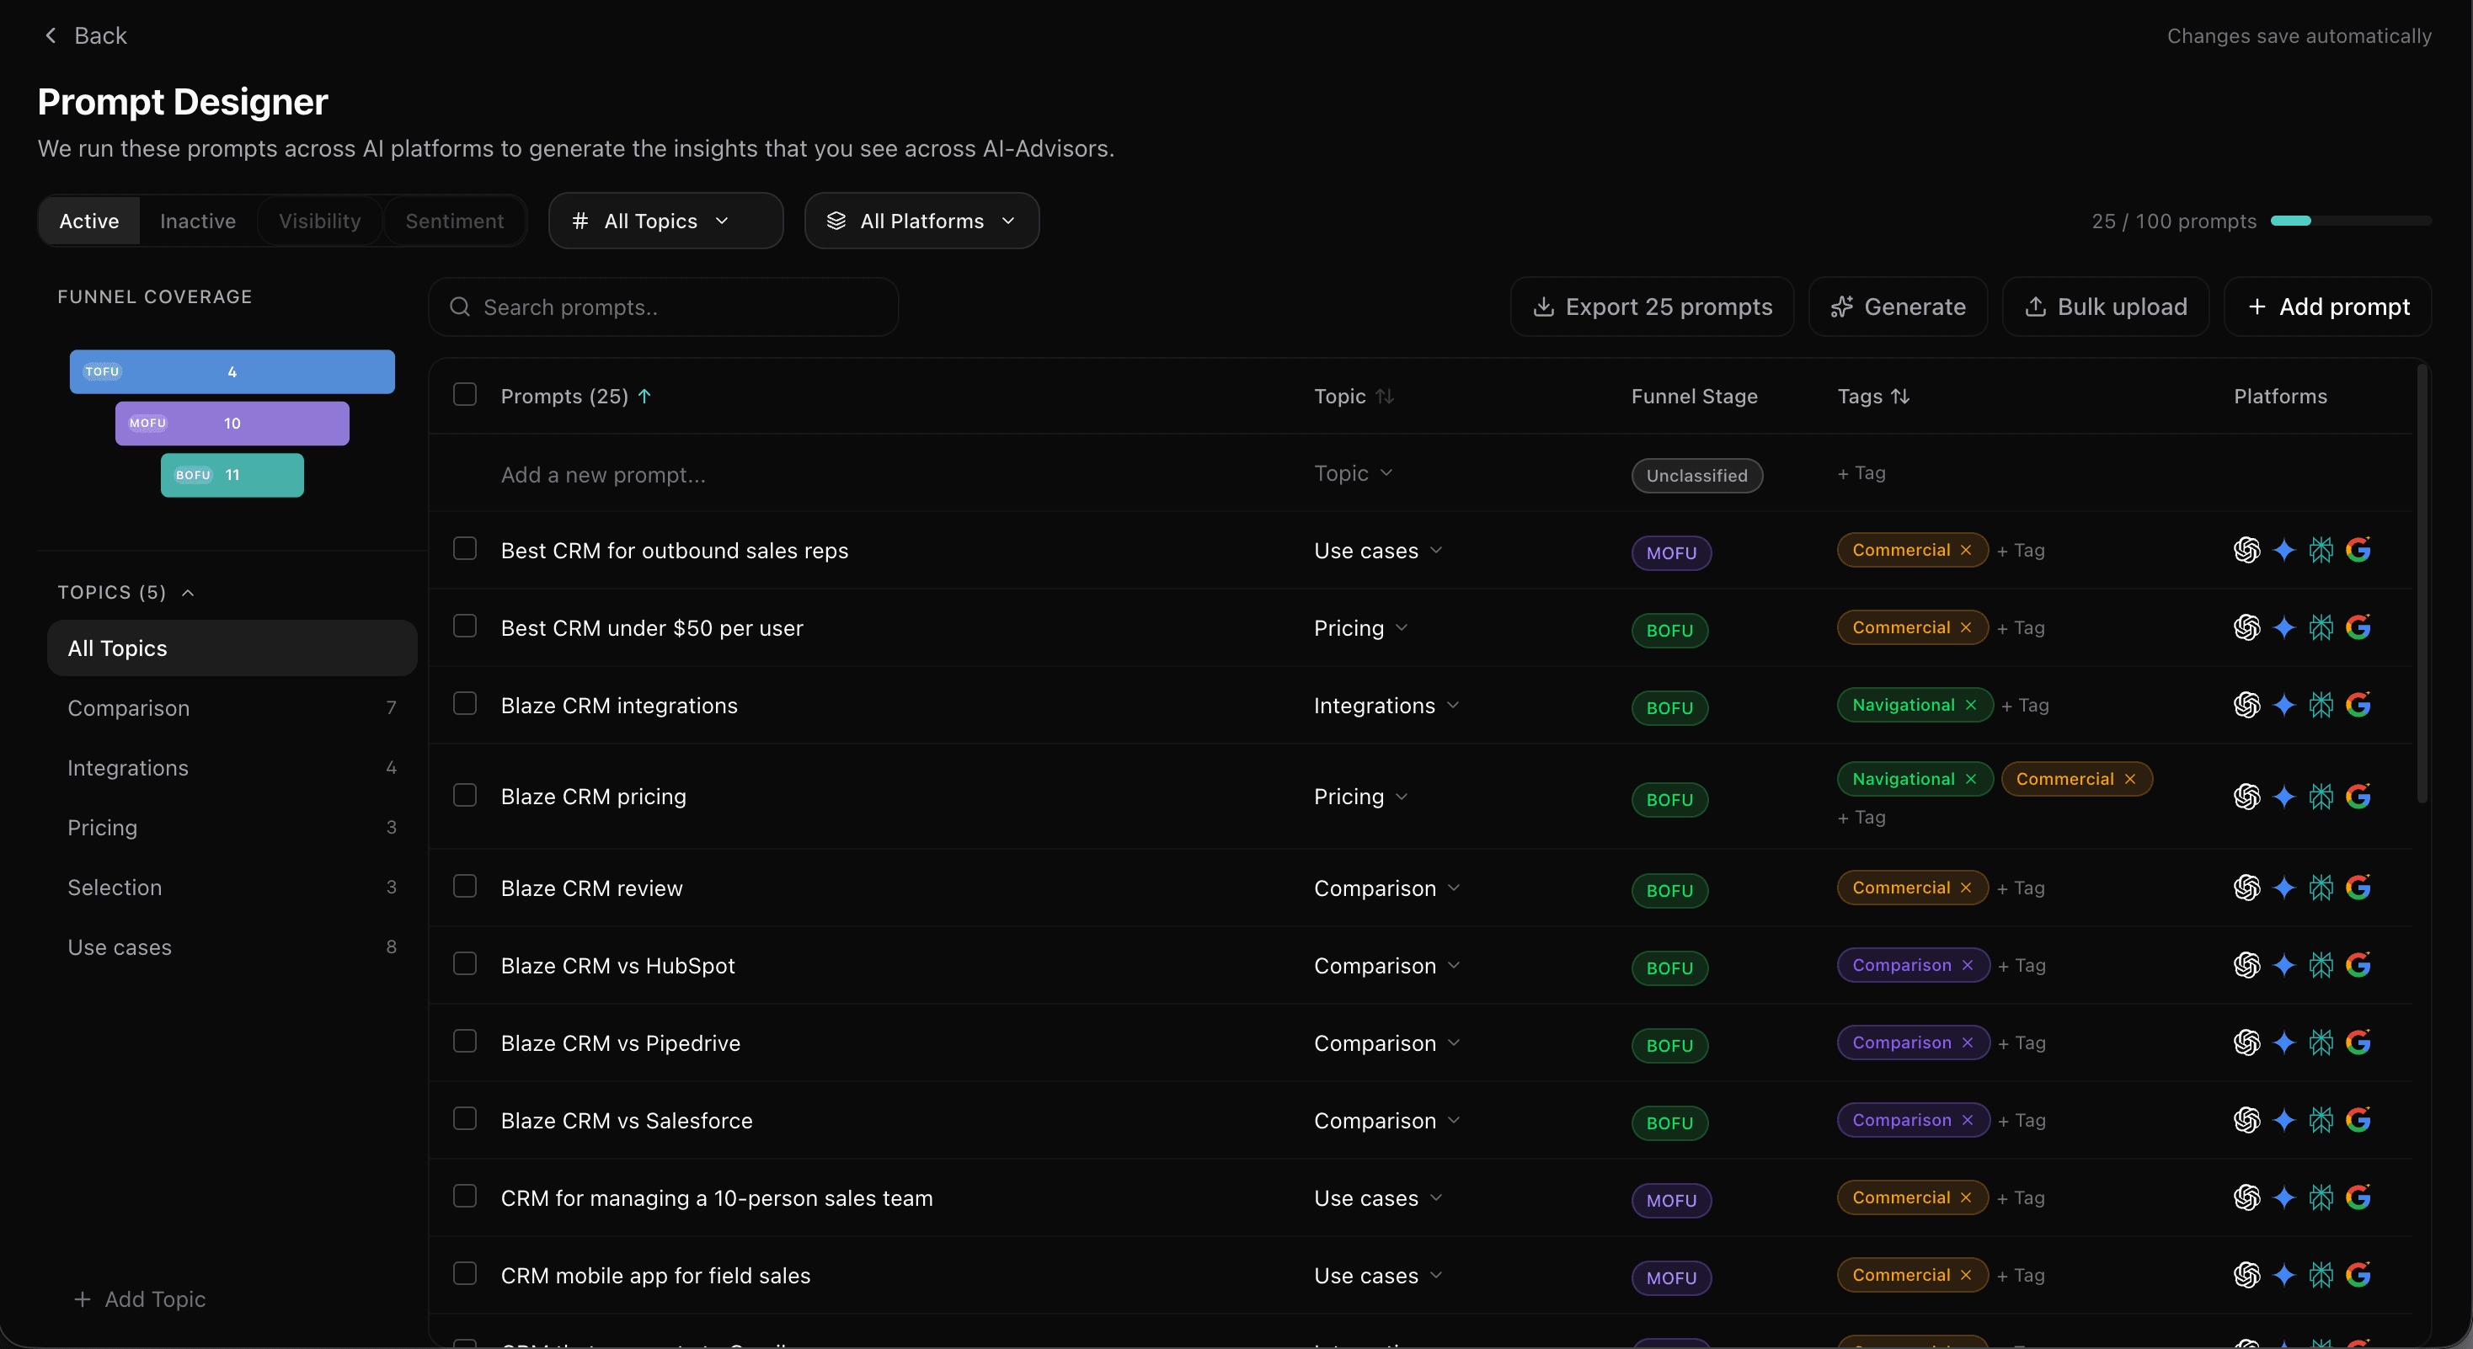This screenshot has width=2473, height=1349.
Task: Click the blue TOFU funnel bar
Action: [x=232, y=371]
